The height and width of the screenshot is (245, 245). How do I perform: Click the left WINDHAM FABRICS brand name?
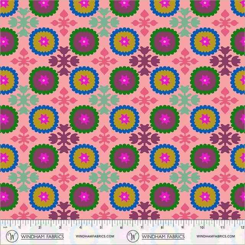pos(42,237)
